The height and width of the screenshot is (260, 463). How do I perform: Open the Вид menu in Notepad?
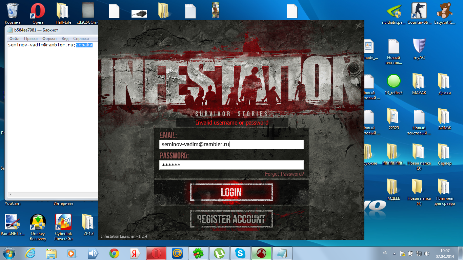coord(65,39)
